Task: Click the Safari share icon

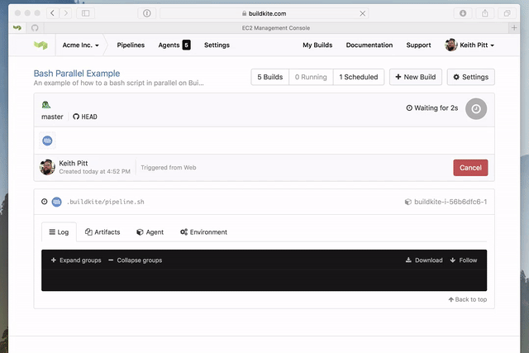Action: click(485, 13)
